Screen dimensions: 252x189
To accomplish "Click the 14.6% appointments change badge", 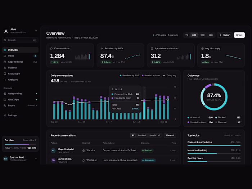I will (x=156, y=62).
